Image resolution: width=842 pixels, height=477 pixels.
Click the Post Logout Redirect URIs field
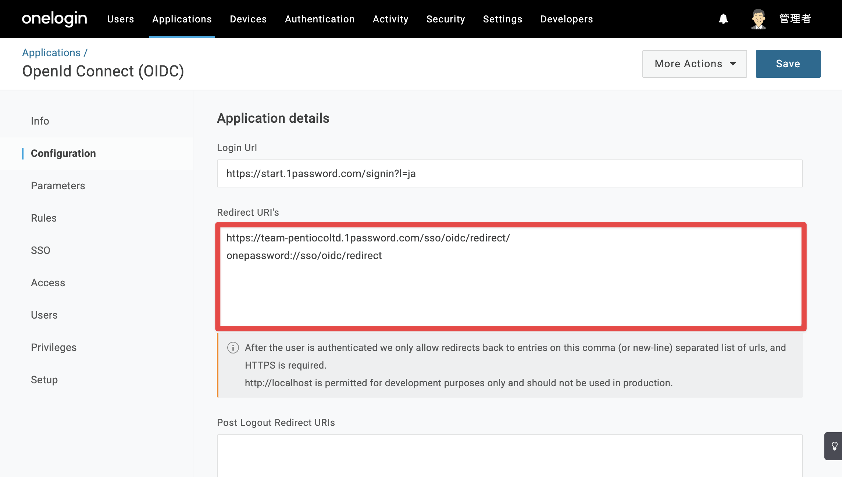click(510, 456)
